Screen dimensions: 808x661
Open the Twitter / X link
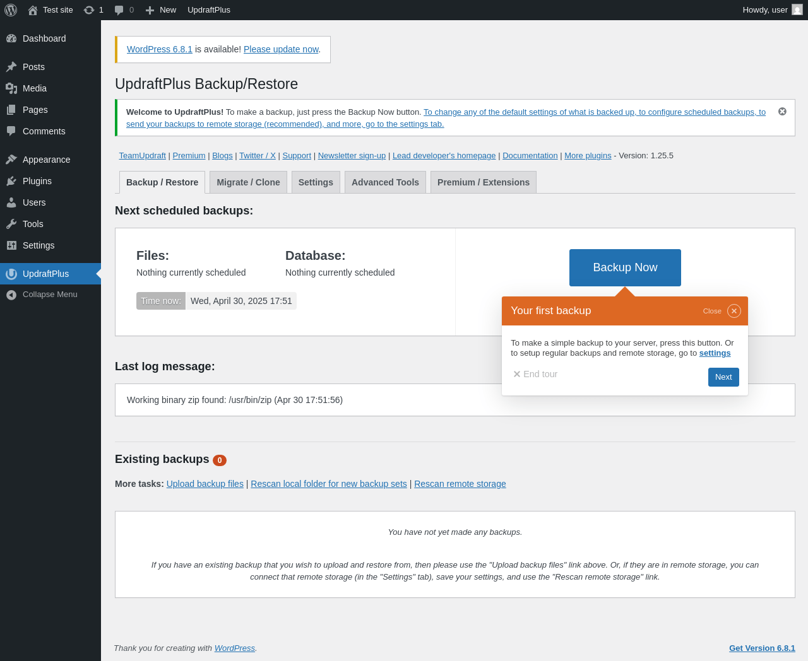point(258,156)
